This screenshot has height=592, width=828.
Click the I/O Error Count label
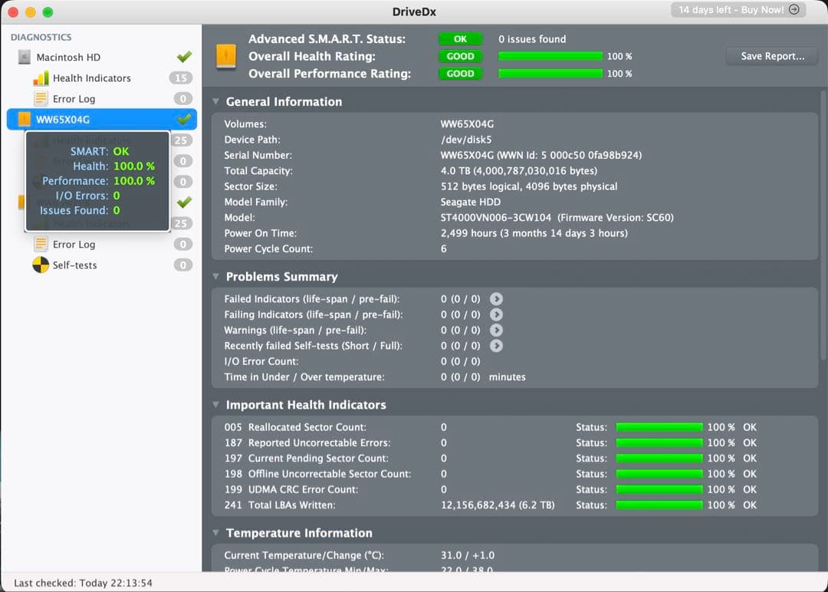261,362
